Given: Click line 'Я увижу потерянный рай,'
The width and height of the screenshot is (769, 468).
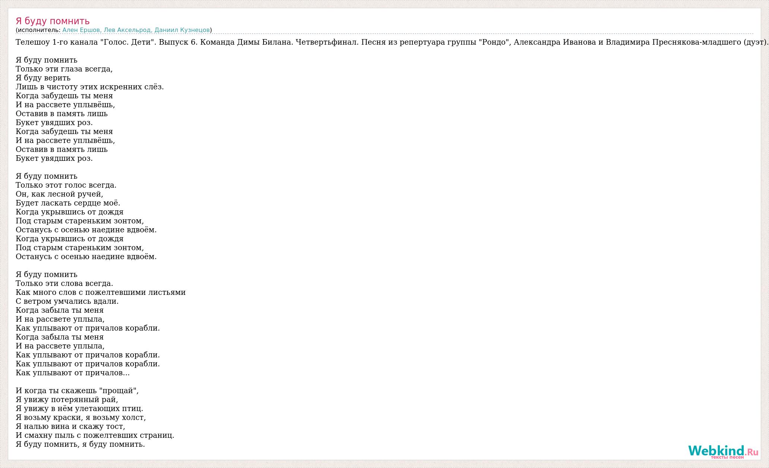Looking at the screenshot, I should 67,399.
